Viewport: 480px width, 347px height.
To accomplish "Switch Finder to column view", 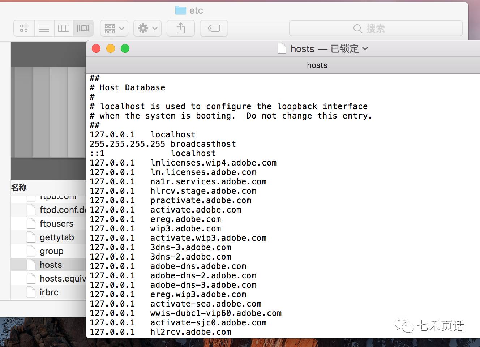I will (64, 28).
